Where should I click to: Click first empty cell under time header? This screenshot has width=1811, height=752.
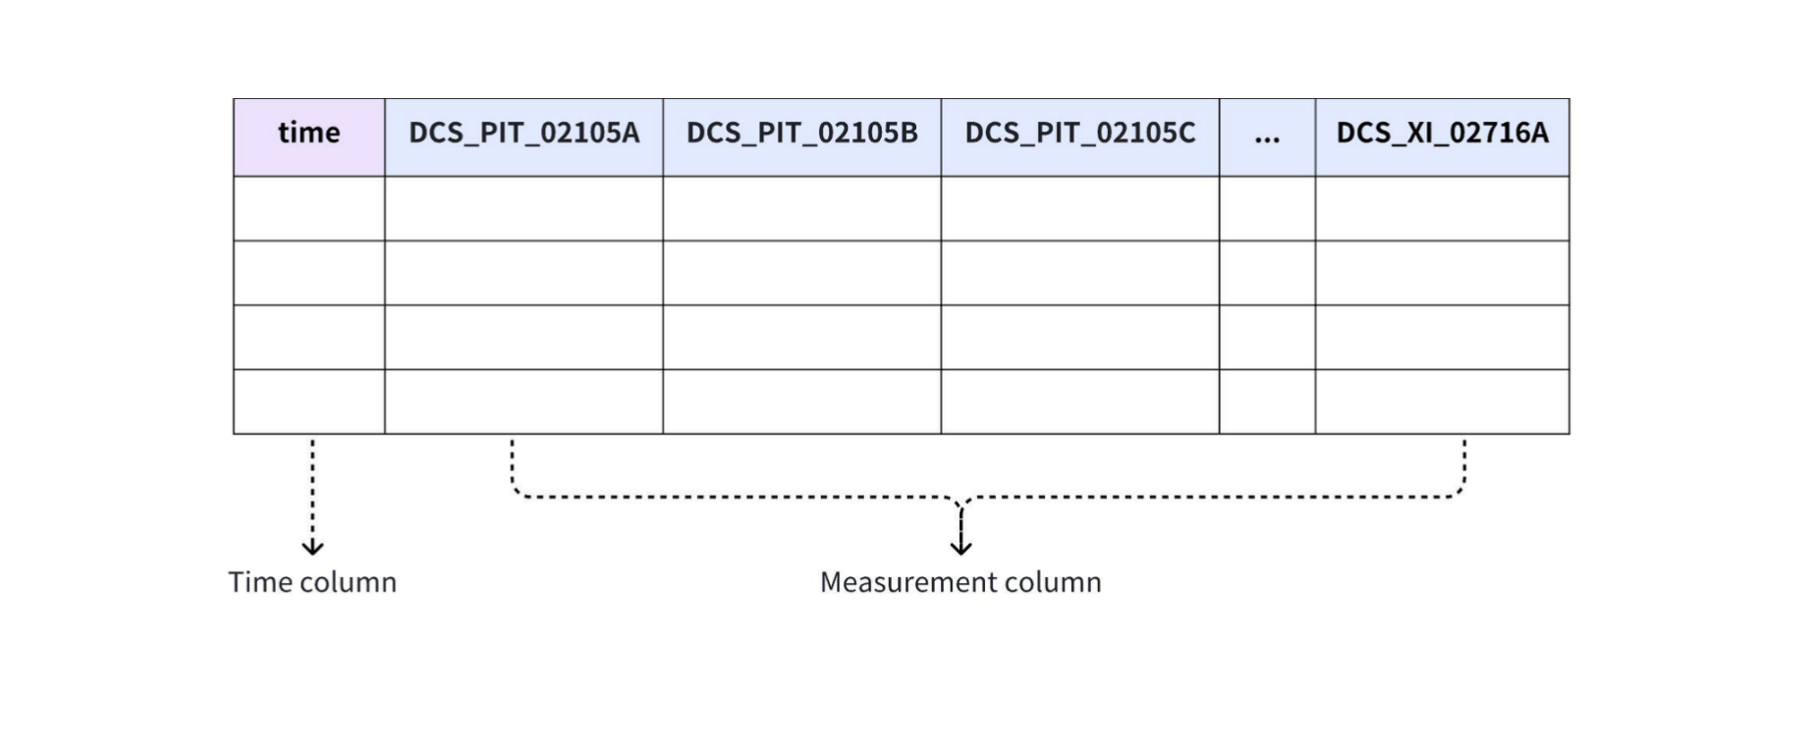click(x=308, y=208)
